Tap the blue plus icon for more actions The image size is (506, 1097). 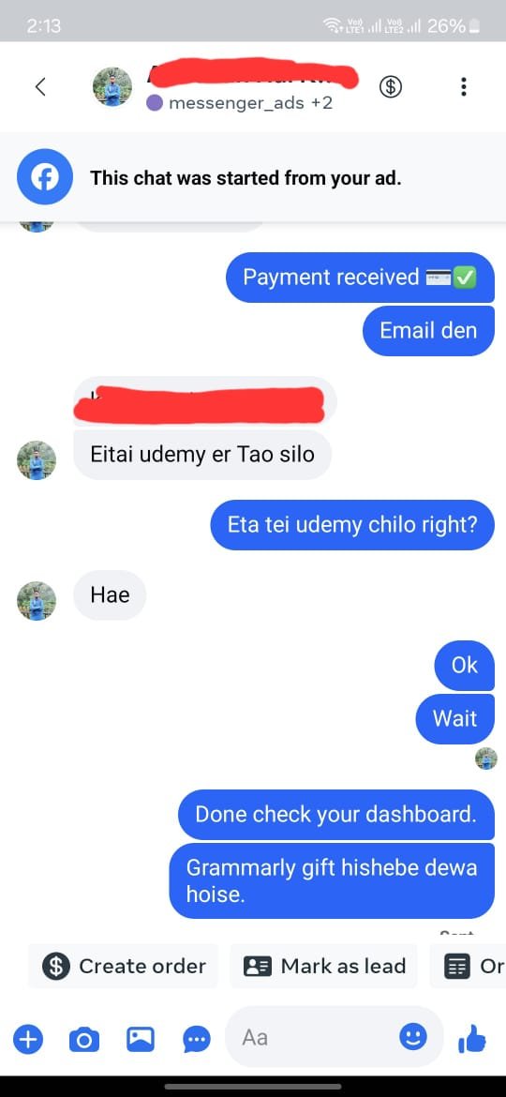point(28,1040)
